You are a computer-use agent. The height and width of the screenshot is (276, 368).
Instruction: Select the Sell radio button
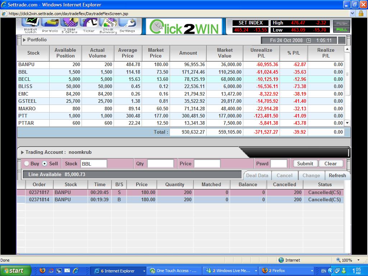coord(45,164)
